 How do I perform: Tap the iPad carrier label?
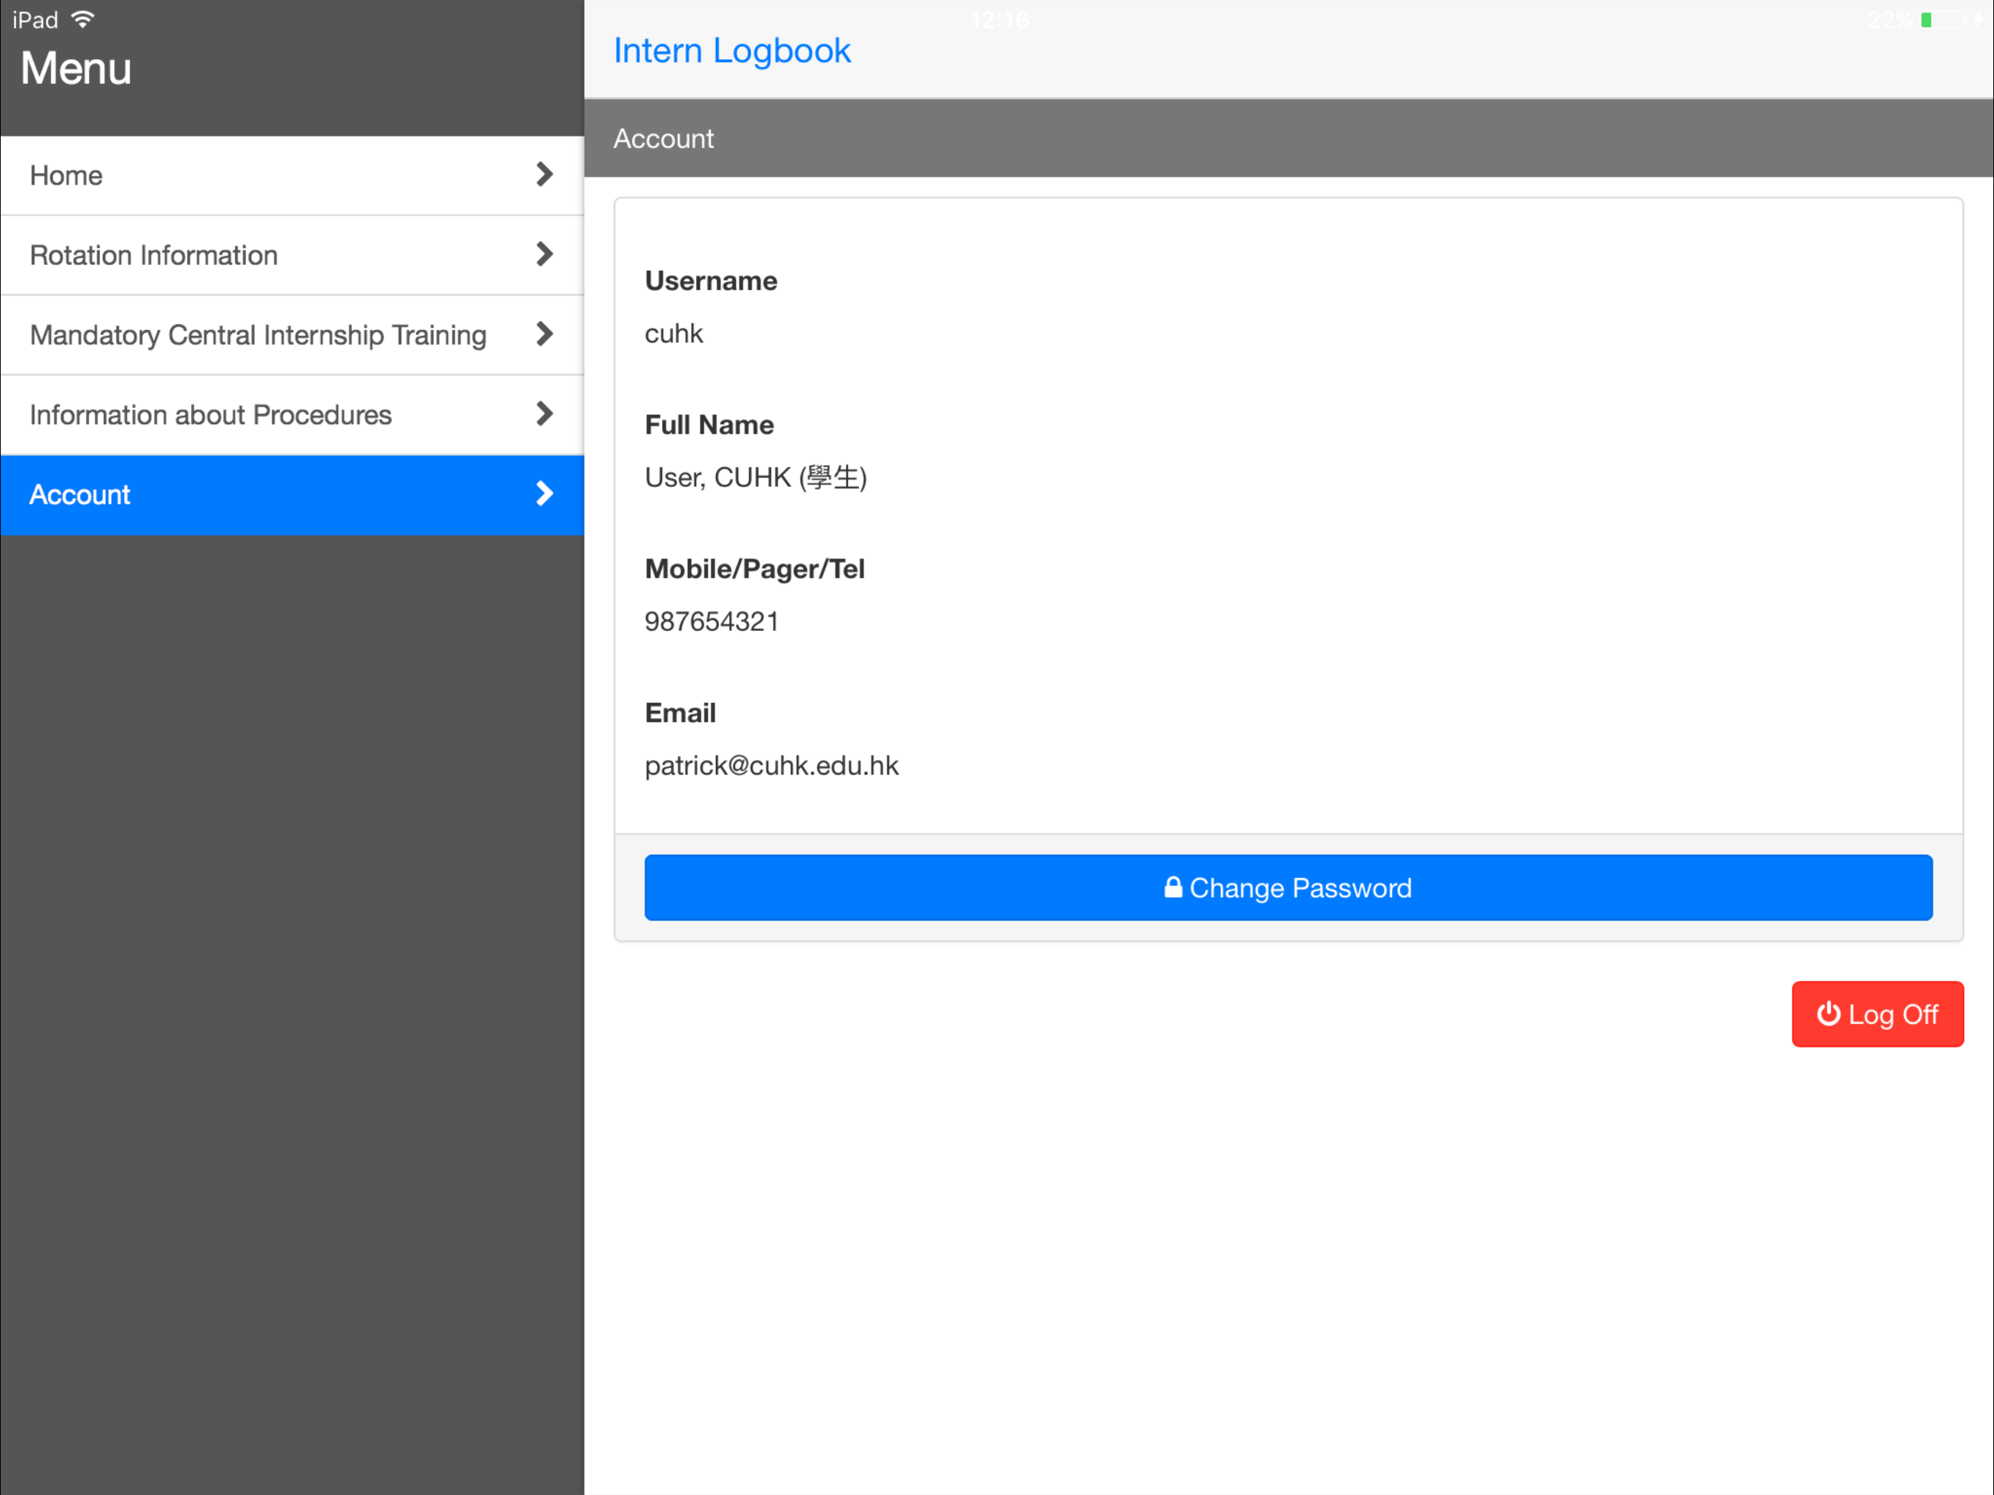click(35, 20)
